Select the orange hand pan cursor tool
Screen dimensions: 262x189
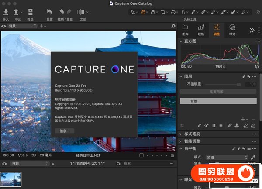(143, 12)
